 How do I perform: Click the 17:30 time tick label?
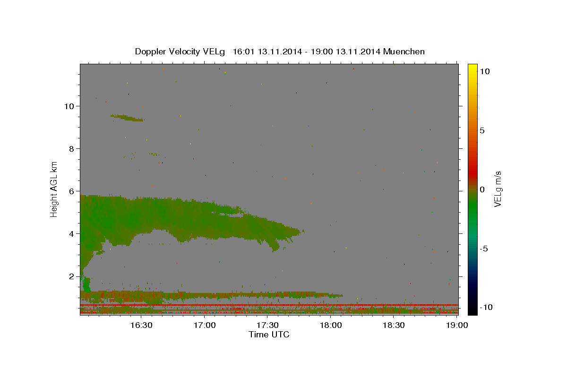point(267,325)
